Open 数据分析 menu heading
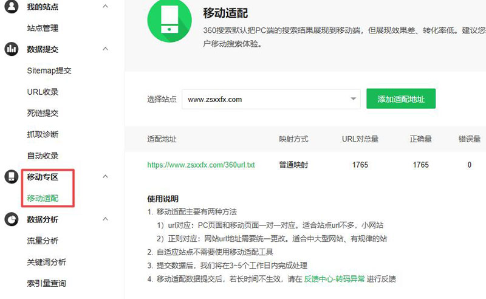Image resolution: width=486 pixels, height=299 pixels. [x=43, y=219]
